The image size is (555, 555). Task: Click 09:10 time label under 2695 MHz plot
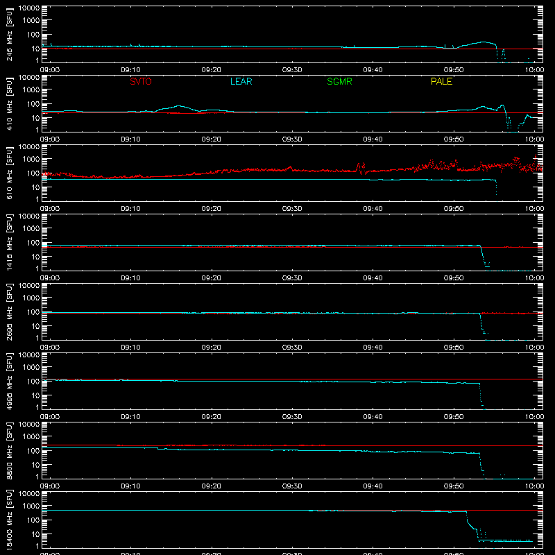[x=130, y=348]
